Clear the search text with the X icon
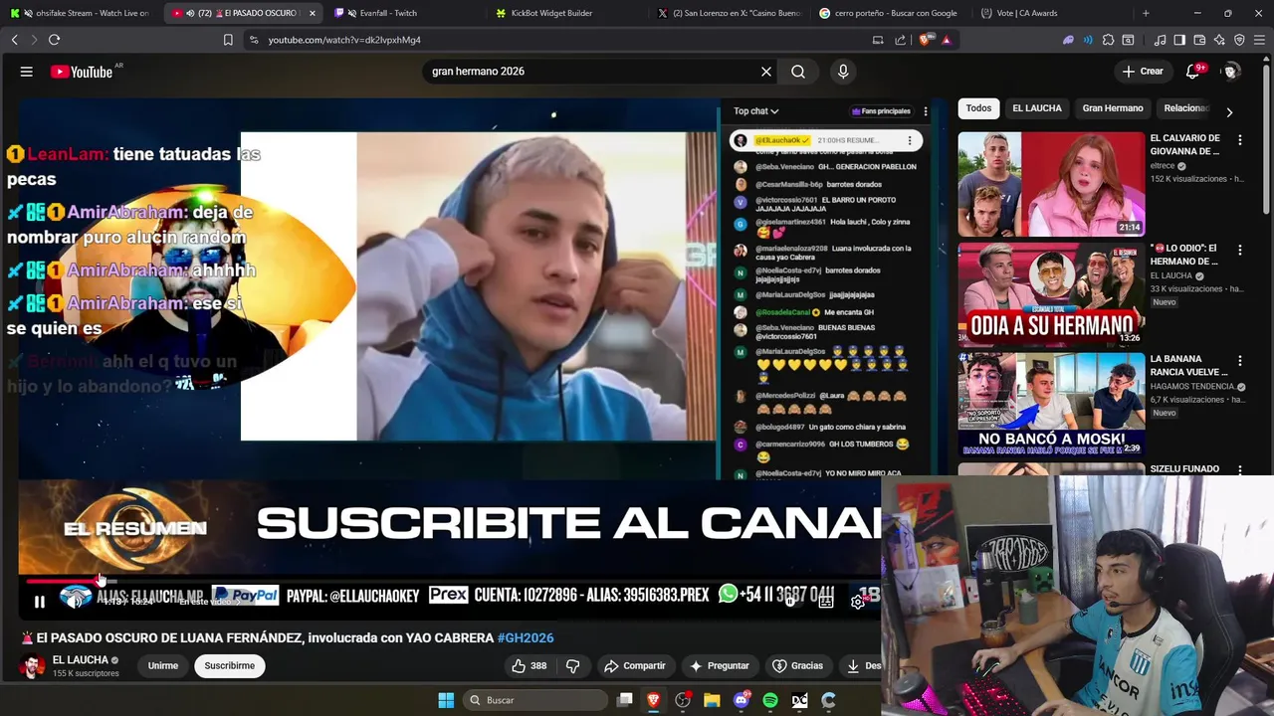The width and height of the screenshot is (1274, 716). [x=766, y=72]
